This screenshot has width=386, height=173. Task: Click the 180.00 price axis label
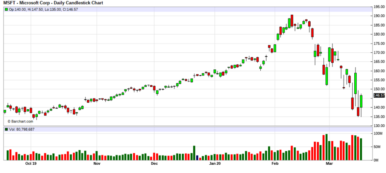click(379, 34)
